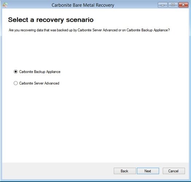
Task: Go Back to the previous step
Action: tap(125, 171)
